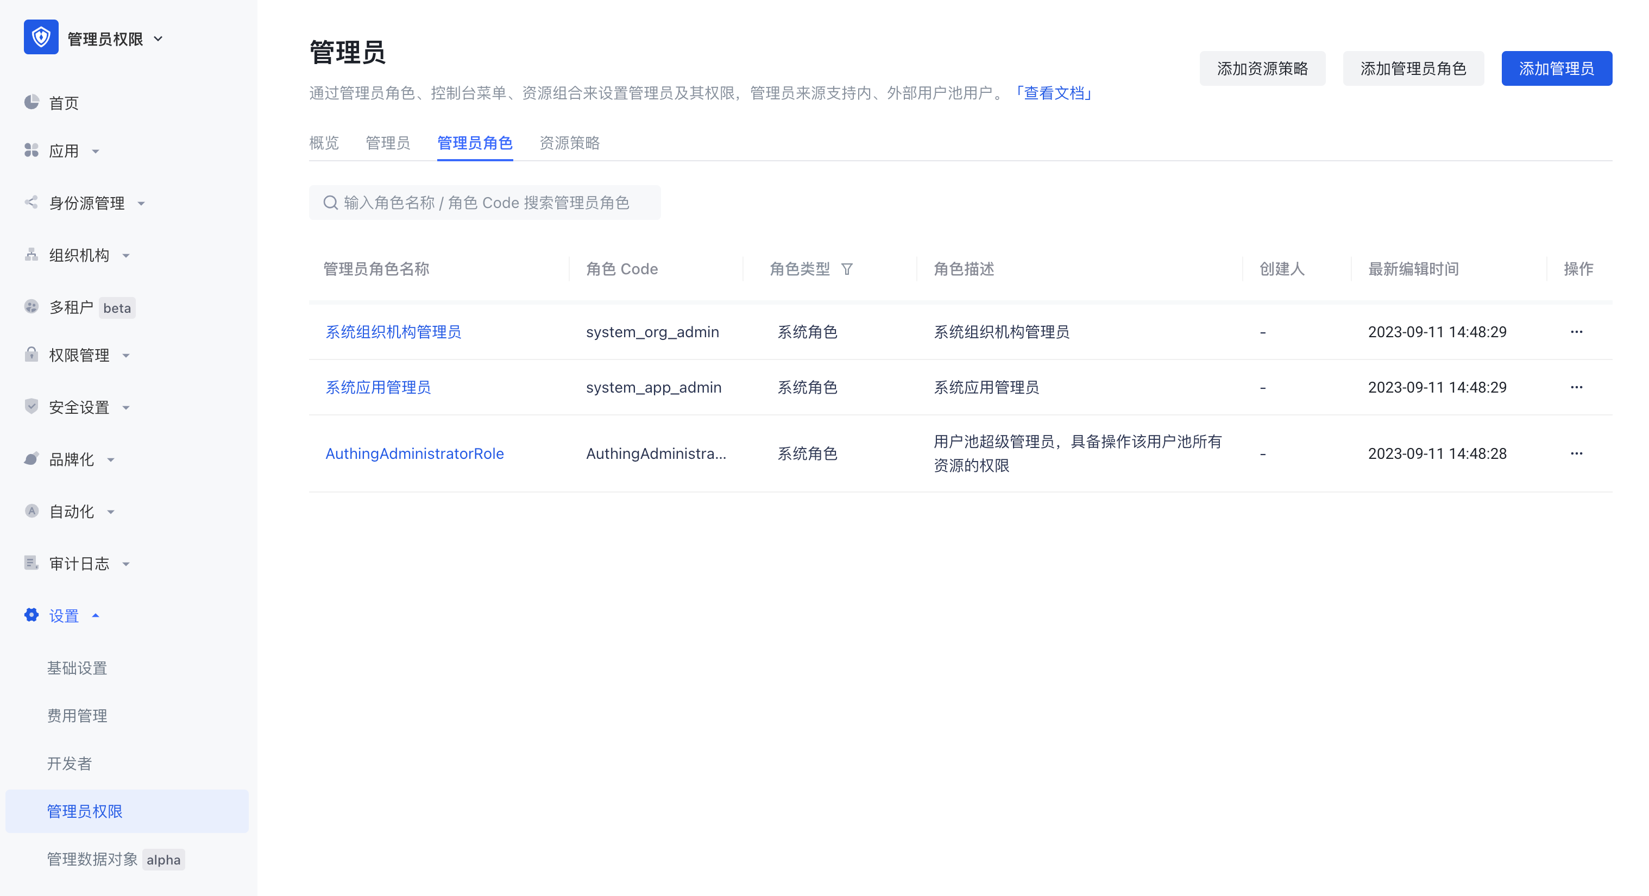Expand the 应用 sidebar menu
Viewport: 1649px width, 896px height.
pos(64,151)
